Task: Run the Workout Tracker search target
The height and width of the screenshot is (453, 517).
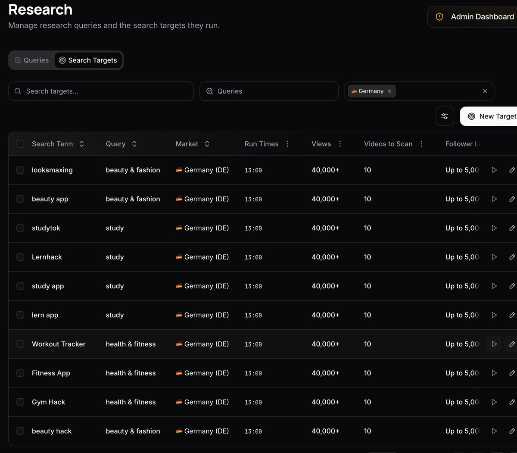Action: coord(494,344)
